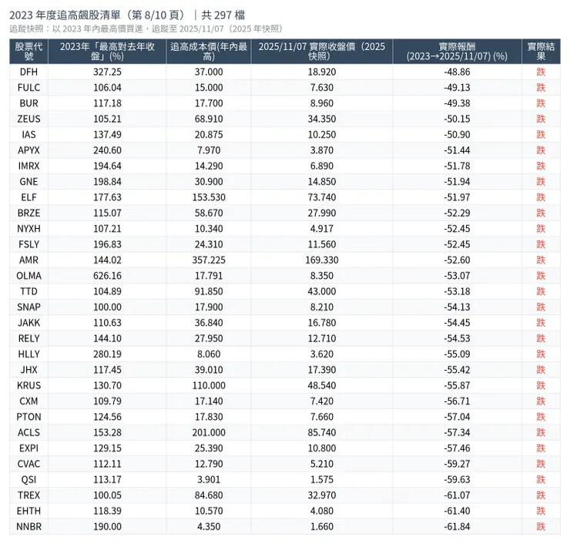The height and width of the screenshot is (544, 570).
Task: Select ticker EHTH
Action: (28, 511)
